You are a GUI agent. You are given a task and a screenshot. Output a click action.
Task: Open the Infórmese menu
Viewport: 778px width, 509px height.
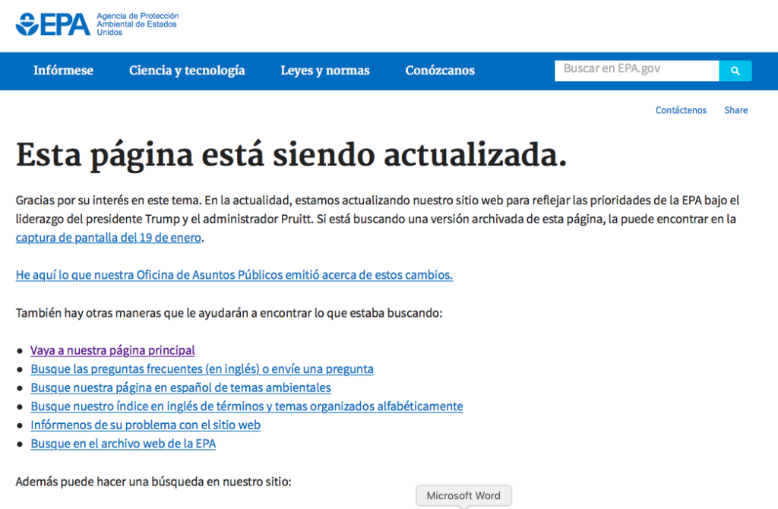click(x=63, y=71)
